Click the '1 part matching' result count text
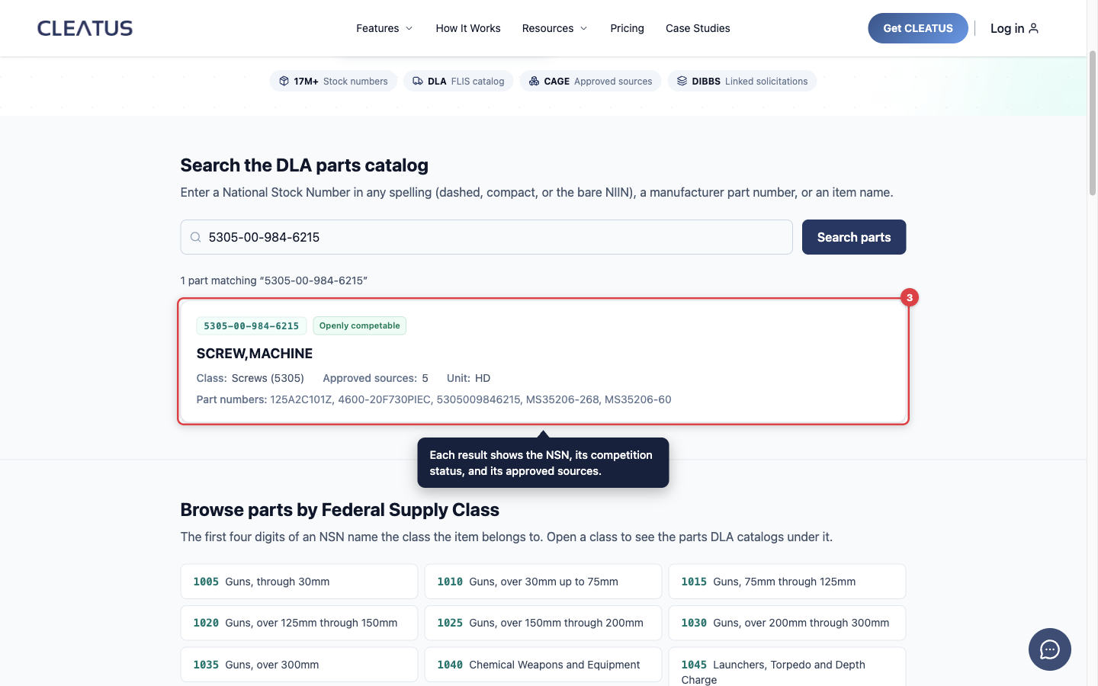The width and height of the screenshot is (1098, 686). (x=274, y=280)
